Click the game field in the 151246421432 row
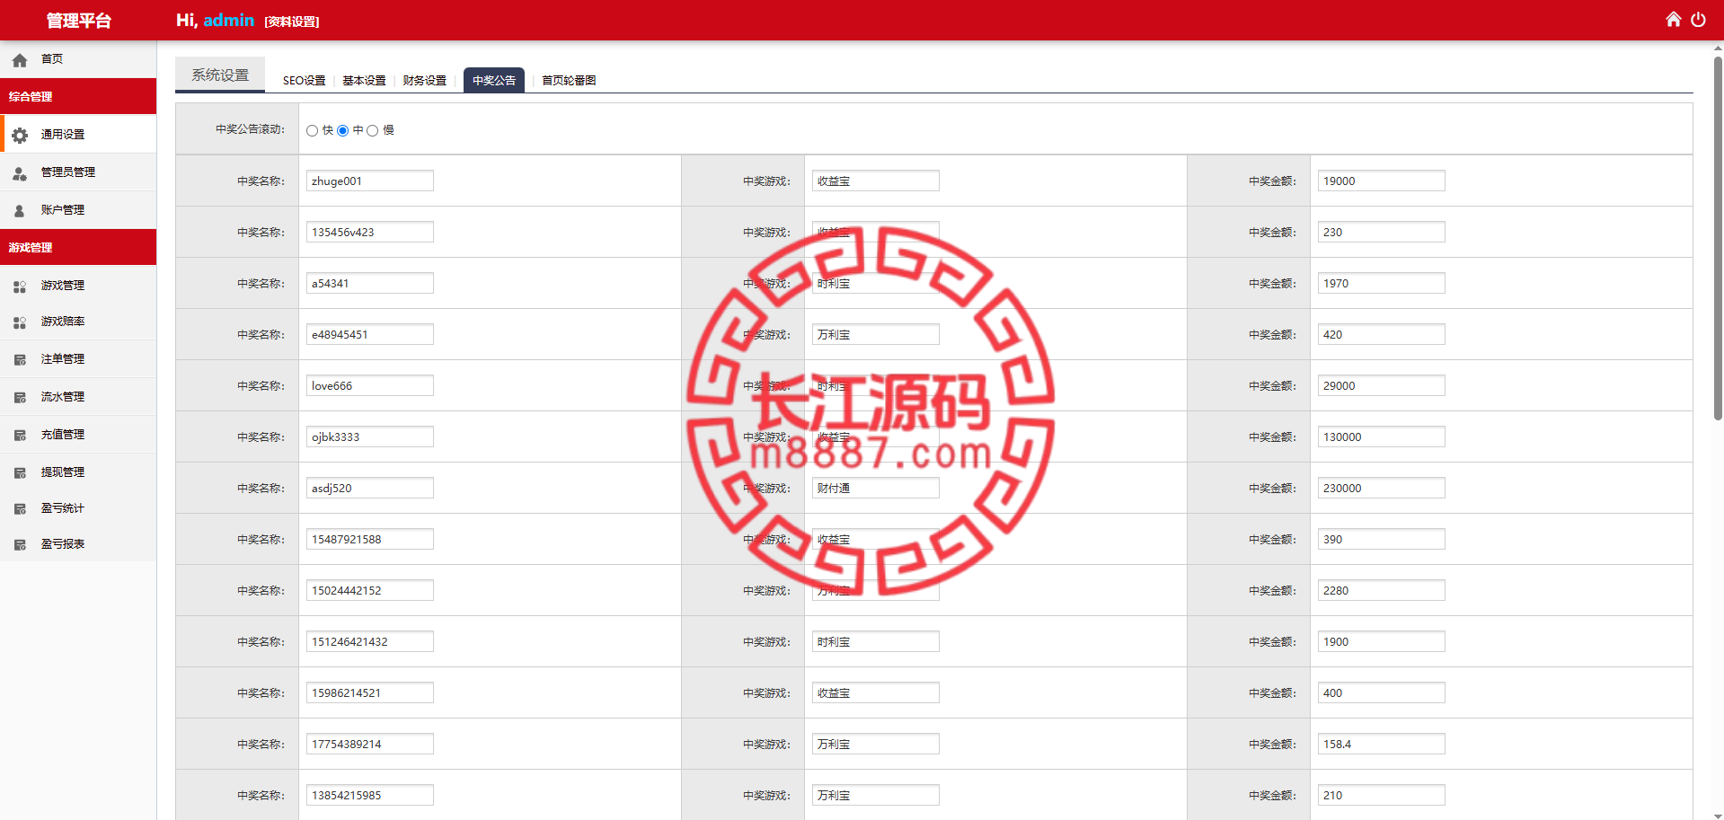This screenshot has width=1724, height=820. (876, 641)
